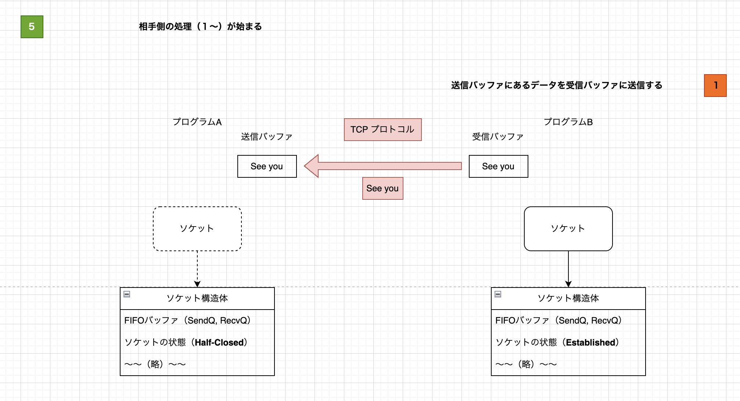Click the 相手側の処理（１〜）が始まる heading
740x401 pixels.
click(x=200, y=26)
